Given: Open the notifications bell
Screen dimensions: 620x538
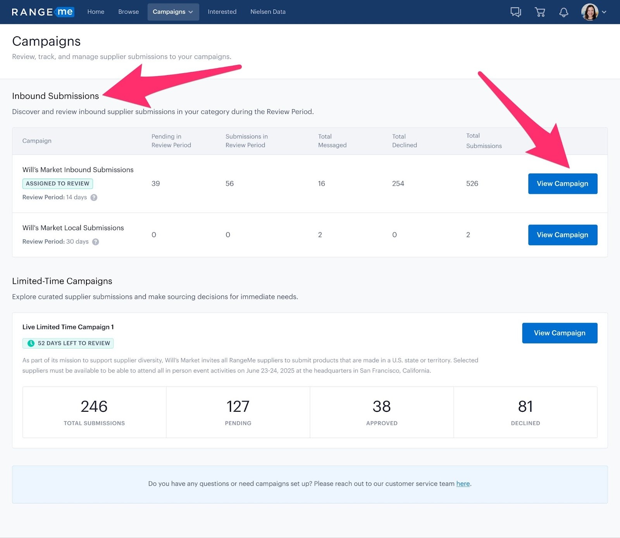Looking at the screenshot, I should (563, 12).
